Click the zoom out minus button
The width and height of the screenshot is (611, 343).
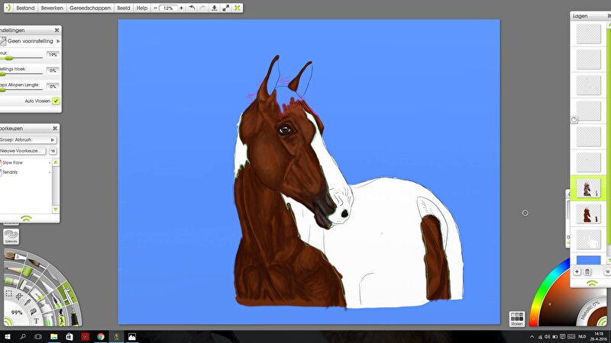pos(156,8)
